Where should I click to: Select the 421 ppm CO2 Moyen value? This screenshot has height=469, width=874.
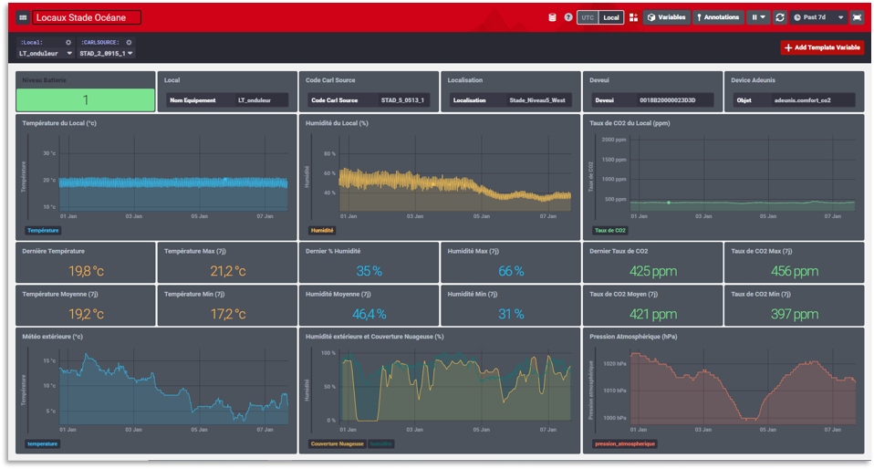point(653,314)
